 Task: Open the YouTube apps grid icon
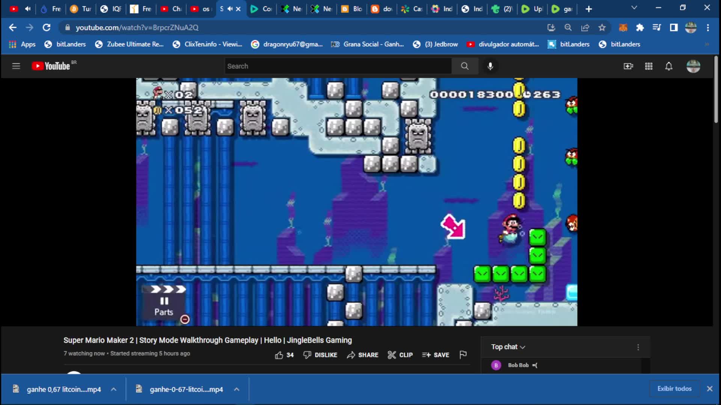[649, 66]
